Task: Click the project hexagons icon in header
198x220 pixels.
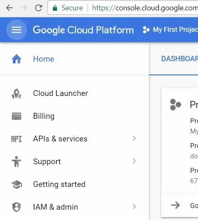Action: [146, 30]
